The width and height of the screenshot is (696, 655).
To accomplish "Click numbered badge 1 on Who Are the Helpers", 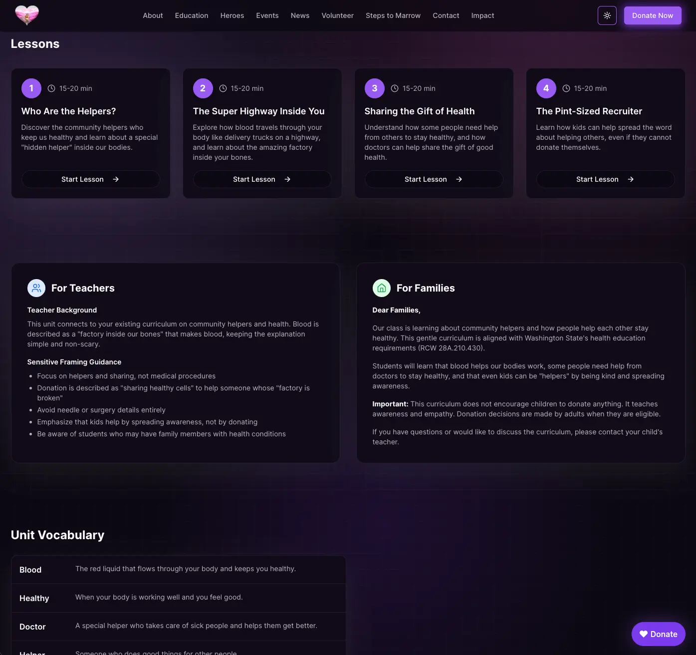I will (31, 88).
